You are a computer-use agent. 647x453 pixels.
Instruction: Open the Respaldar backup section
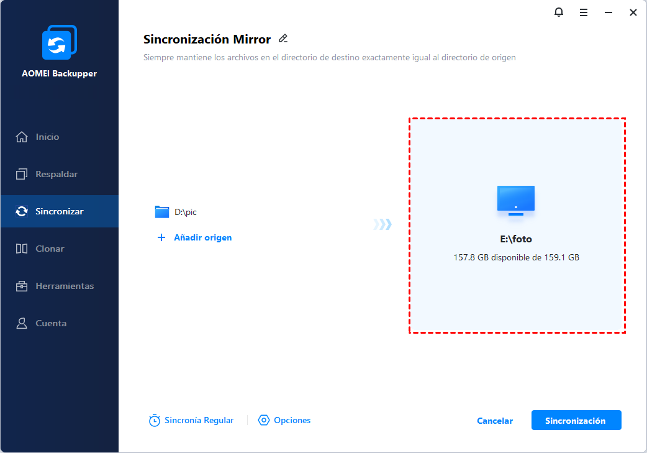coord(60,174)
